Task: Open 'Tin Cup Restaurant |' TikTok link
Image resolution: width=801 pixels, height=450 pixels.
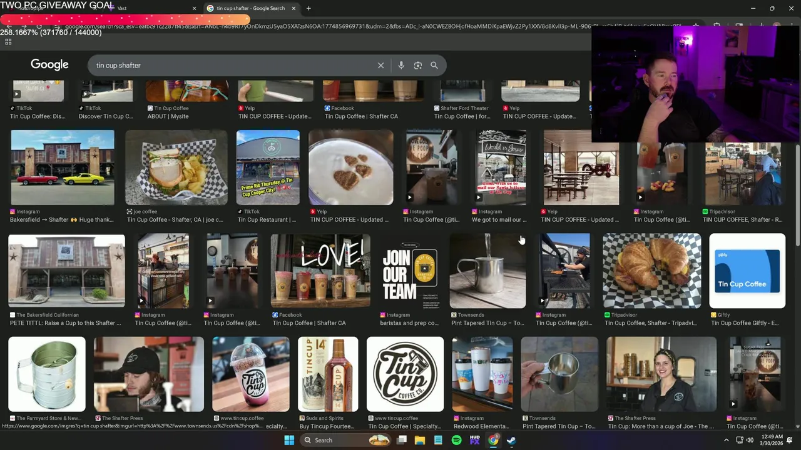Action: click(x=267, y=220)
